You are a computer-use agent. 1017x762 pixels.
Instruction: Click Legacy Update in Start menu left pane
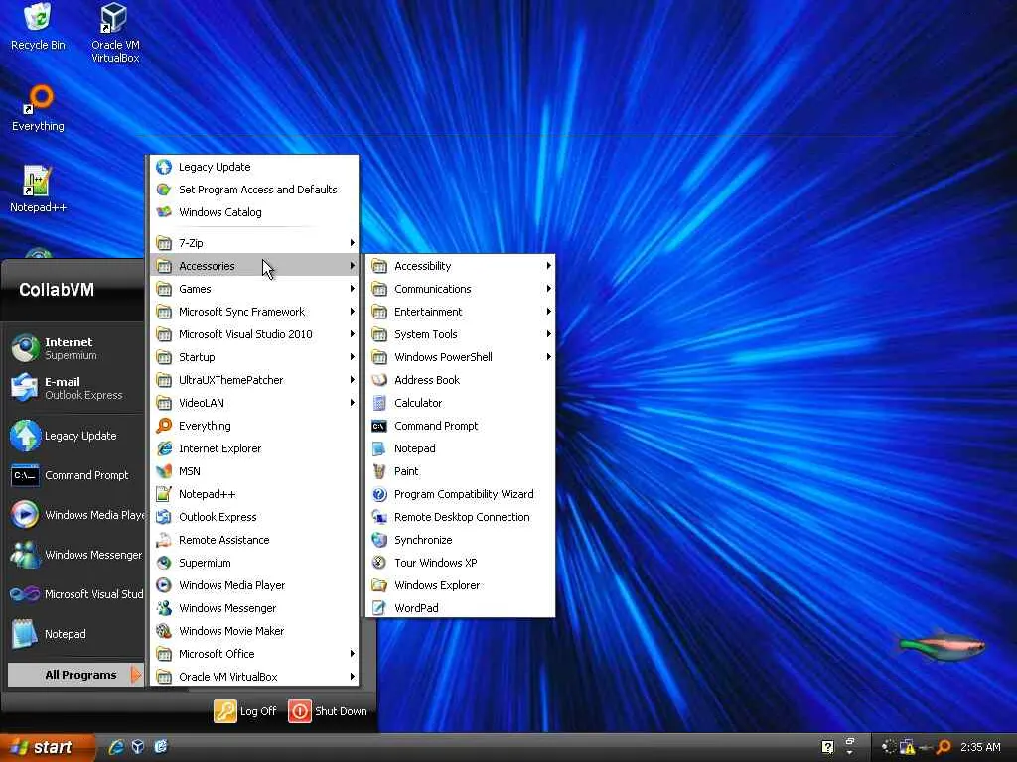(74, 436)
